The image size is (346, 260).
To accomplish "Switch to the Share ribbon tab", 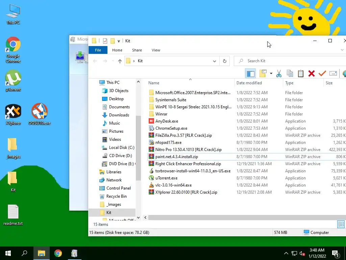I will point(137,50).
